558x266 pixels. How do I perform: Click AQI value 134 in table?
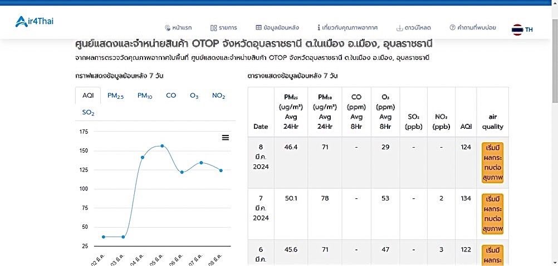pyautogui.click(x=466, y=198)
